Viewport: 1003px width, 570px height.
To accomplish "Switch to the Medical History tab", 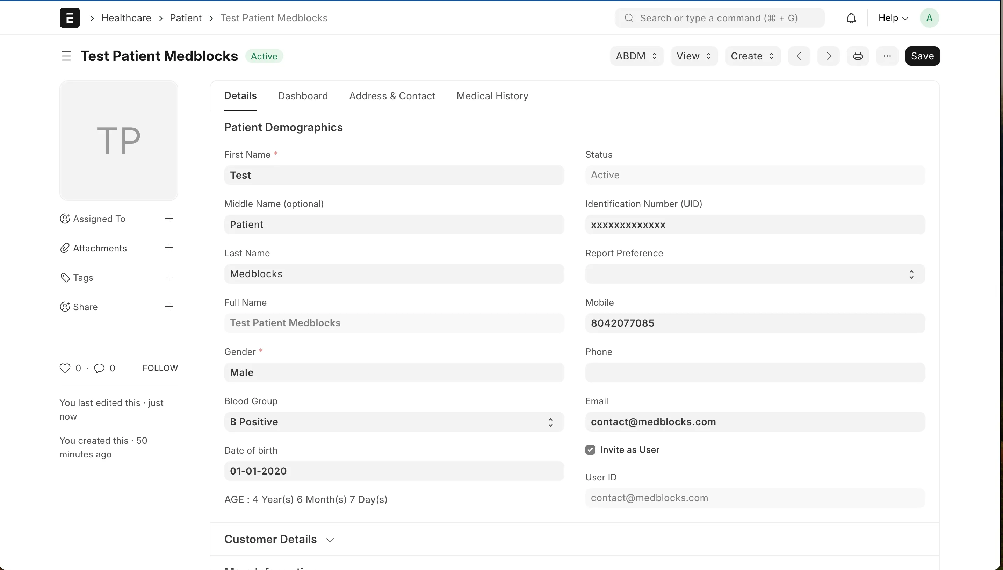I will [492, 96].
